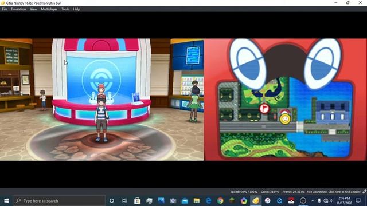Viewport: 367px width, 206px height.
Task: Switch to OBS Studio on taskbar
Action: pos(303,201)
